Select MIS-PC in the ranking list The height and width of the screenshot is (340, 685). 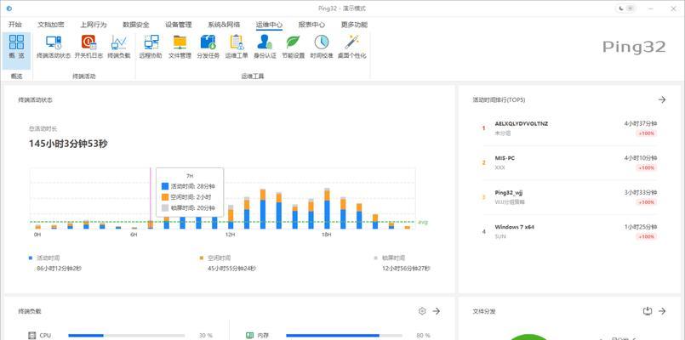[505, 158]
